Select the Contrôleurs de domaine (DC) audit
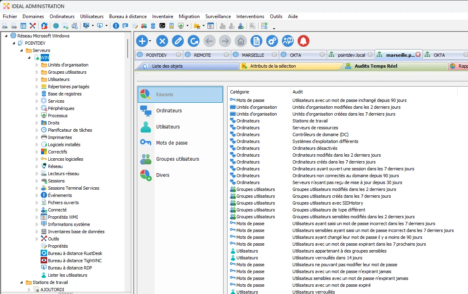Viewport: 468px width, 294px height. point(320,135)
